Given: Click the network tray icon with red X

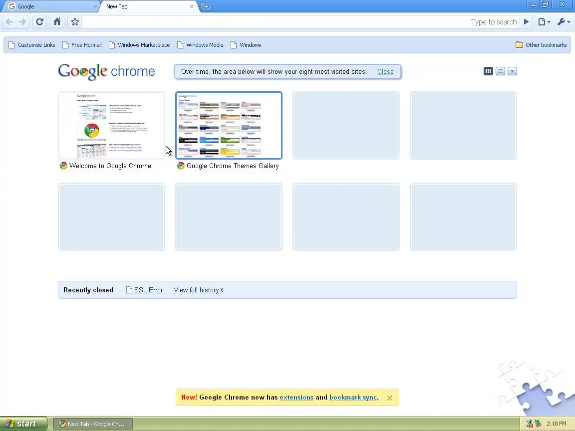Looking at the screenshot, I should point(529,424).
